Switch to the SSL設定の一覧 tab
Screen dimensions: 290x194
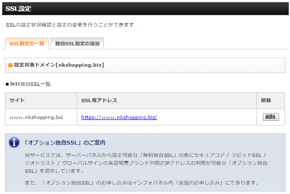(x=27, y=43)
